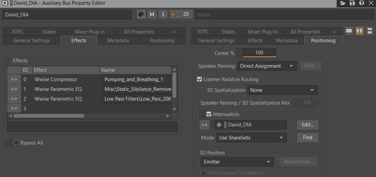
Task: Open the color palette icon
Action: pos(141,14)
